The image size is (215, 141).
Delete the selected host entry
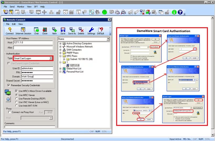tap(81, 31)
